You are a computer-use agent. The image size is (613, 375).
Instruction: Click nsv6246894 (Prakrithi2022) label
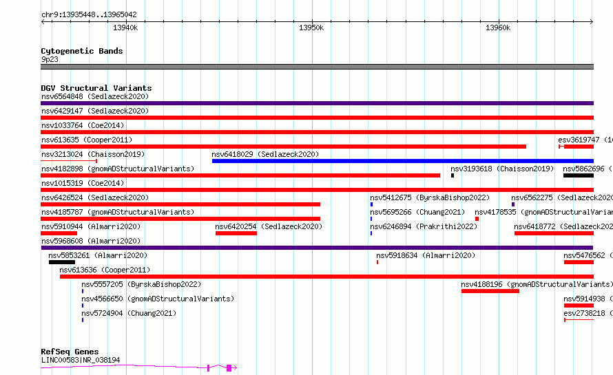pyautogui.click(x=424, y=226)
